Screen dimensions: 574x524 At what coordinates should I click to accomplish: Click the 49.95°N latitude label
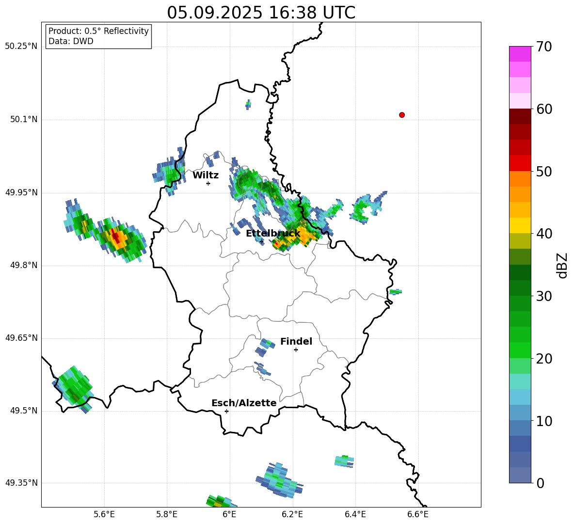click(x=21, y=192)
